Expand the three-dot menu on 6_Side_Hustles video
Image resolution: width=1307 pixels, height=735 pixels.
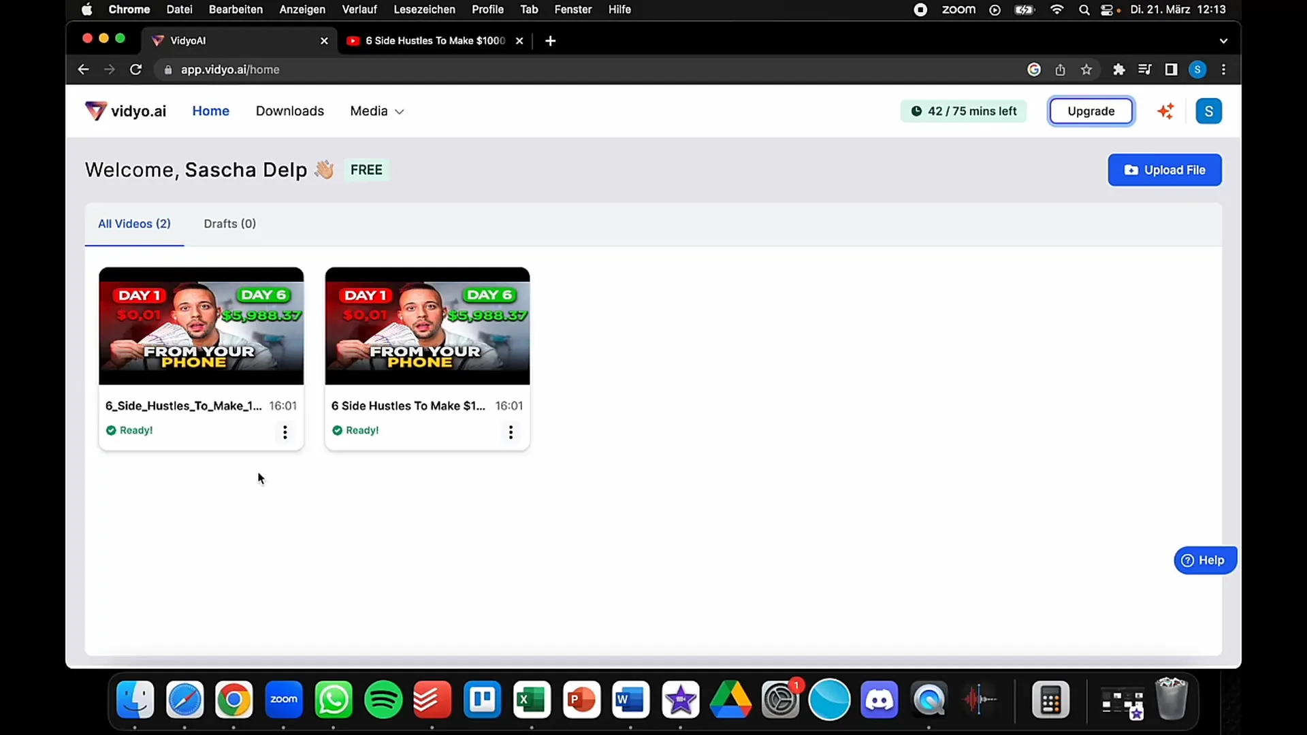tap(285, 431)
